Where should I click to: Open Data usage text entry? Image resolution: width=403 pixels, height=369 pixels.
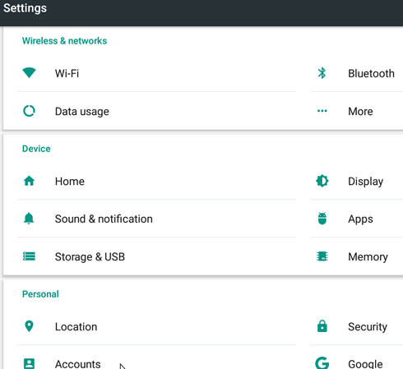(x=82, y=112)
